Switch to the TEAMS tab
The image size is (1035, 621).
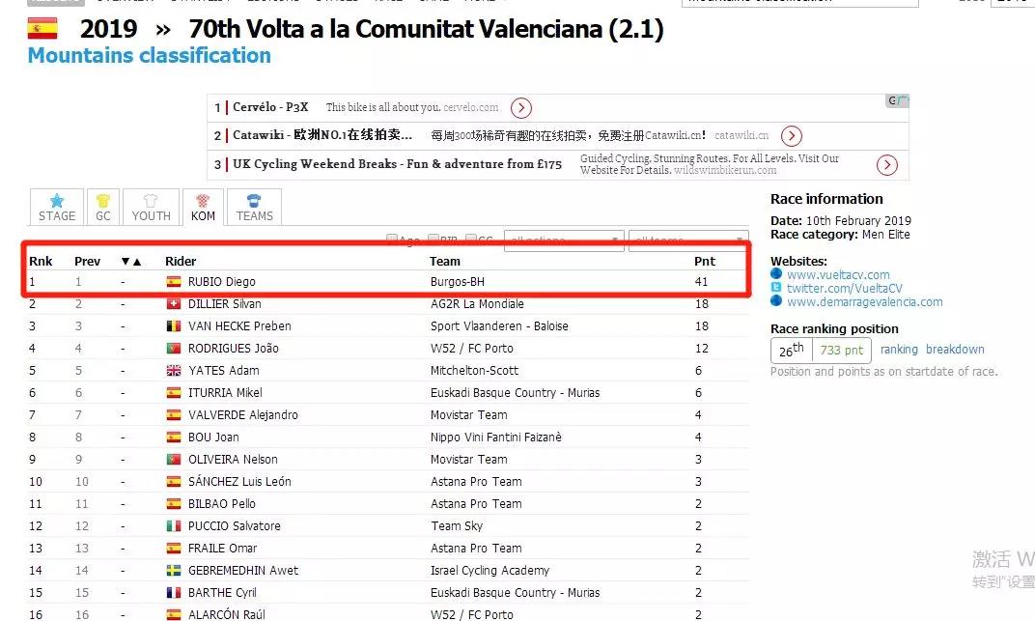[x=254, y=208]
